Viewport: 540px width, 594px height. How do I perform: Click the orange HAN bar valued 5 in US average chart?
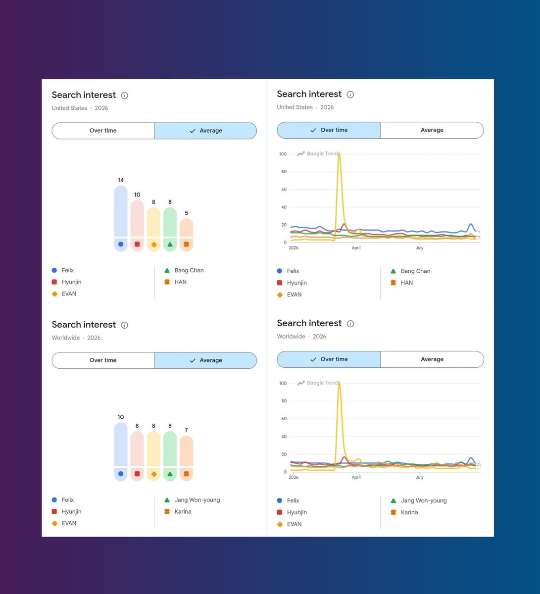186,235
